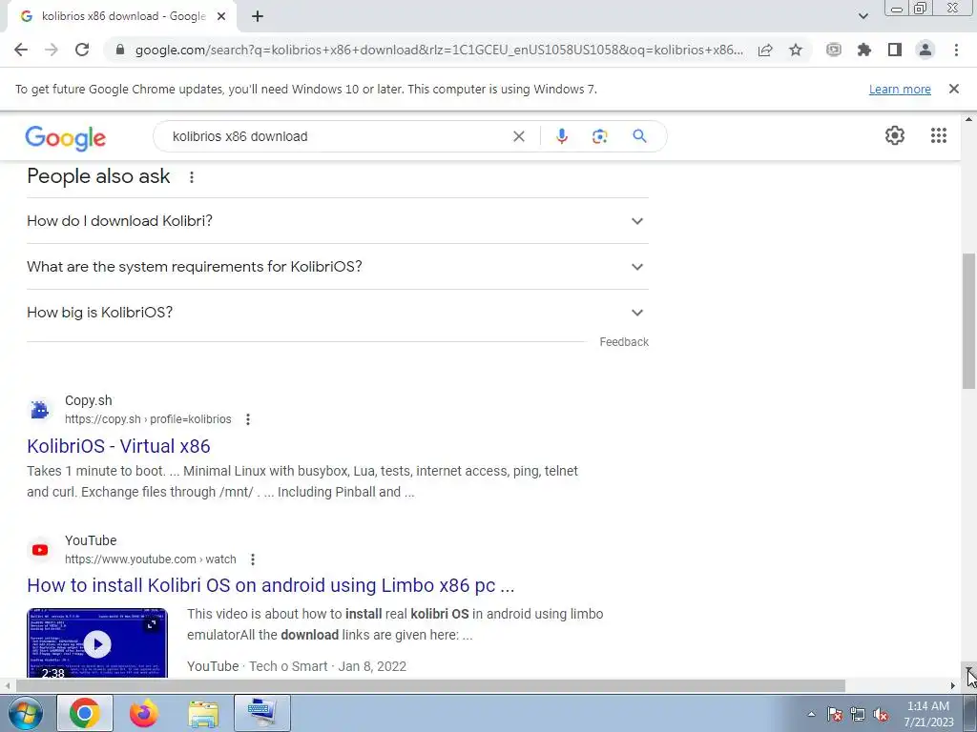The width and height of the screenshot is (977, 732).
Task: Click the browser address bar URL
Action: tap(439, 50)
